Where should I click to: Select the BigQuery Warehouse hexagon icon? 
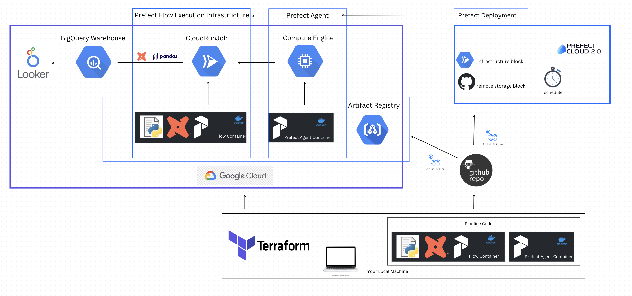click(x=93, y=62)
